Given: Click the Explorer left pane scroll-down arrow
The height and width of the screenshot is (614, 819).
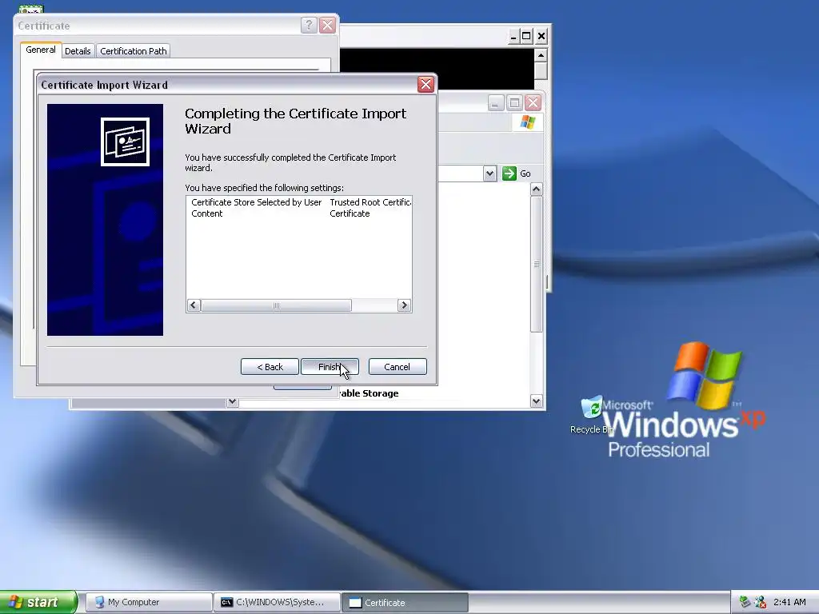Looking at the screenshot, I should coord(233,402).
